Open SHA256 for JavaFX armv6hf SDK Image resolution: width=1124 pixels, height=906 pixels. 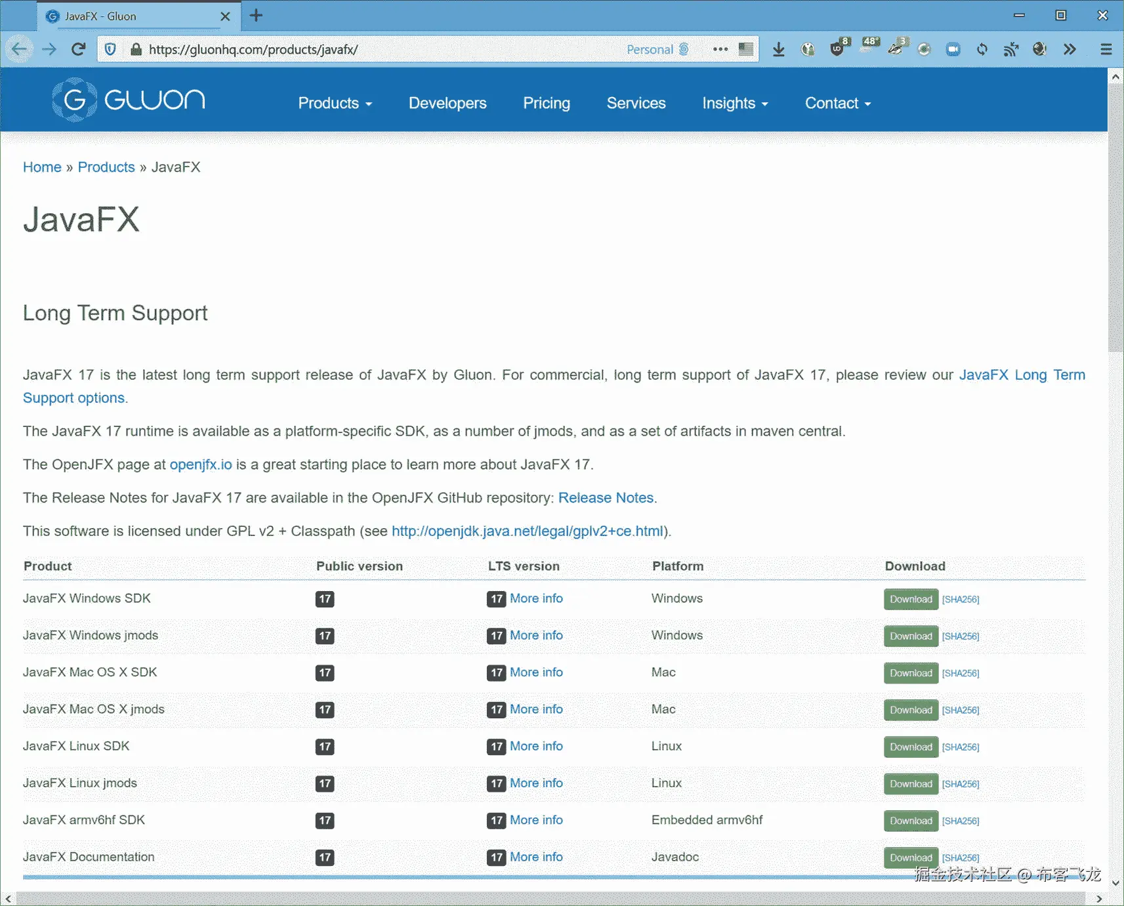[x=961, y=821]
